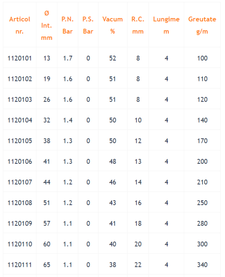Image resolution: width=225 pixels, height=277 pixels.
Task: Select article number 1120109
Action: coord(19,224)
